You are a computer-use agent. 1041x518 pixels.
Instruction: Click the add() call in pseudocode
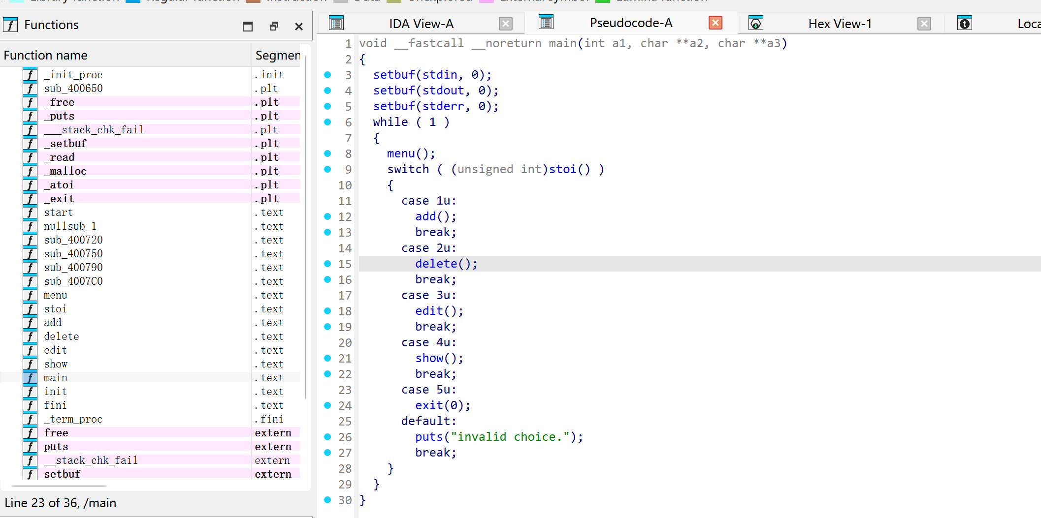click(x=436, y=216)
